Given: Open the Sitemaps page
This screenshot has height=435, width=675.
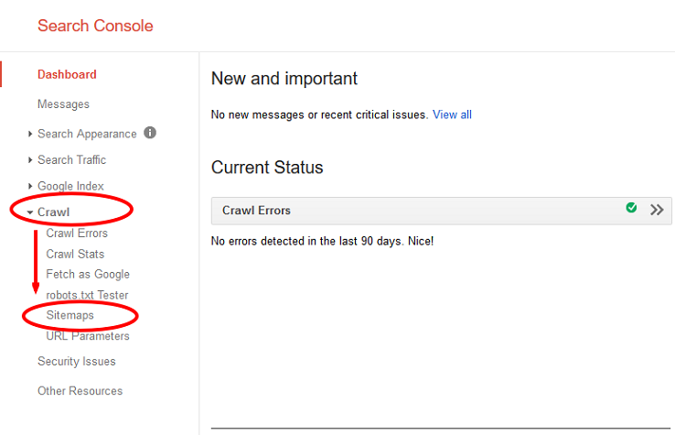Looking at the screenshot, I should pos(70,315).
